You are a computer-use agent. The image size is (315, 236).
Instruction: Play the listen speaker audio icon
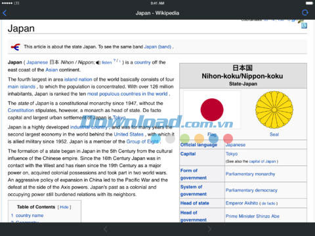98,63
